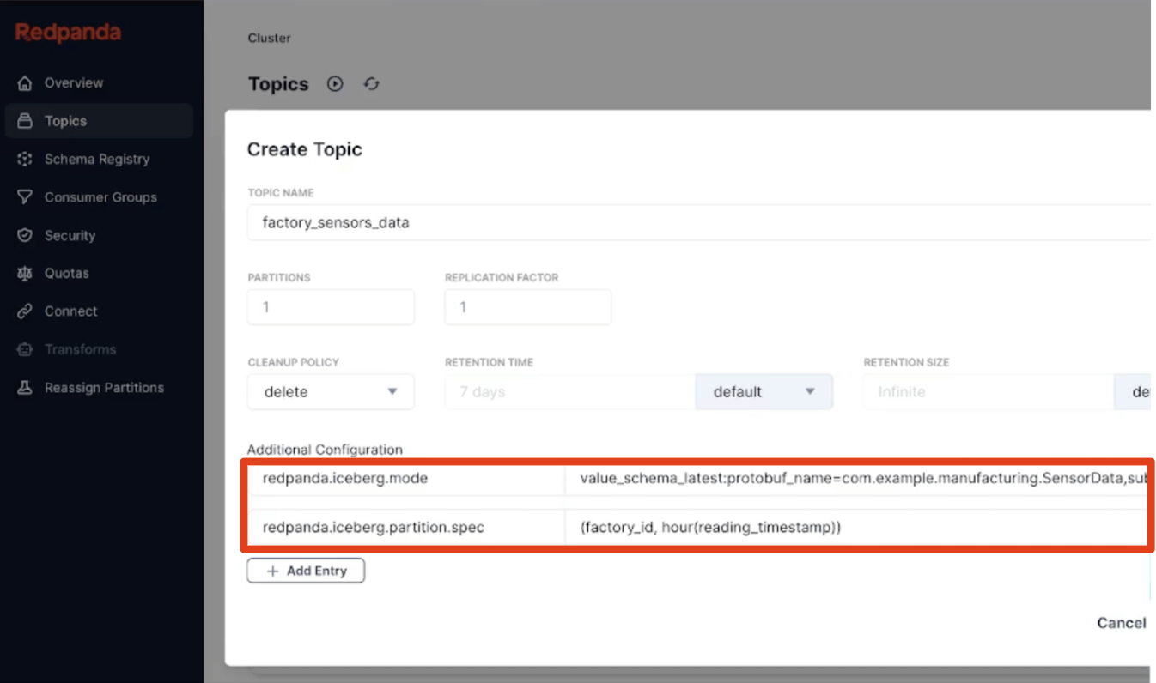Open Topics in the sidebar menu
Screen dimensions: 1156x683
65,121
